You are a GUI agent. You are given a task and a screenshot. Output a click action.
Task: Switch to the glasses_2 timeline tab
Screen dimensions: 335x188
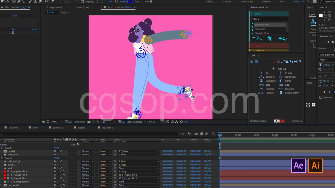pos(58,128)
